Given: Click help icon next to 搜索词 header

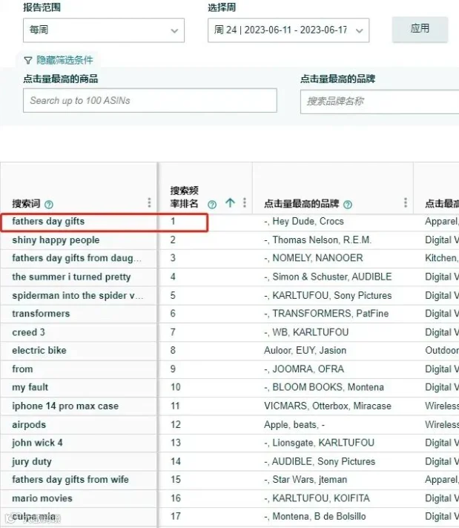Looking at the screenshot, I should point(49,205).
